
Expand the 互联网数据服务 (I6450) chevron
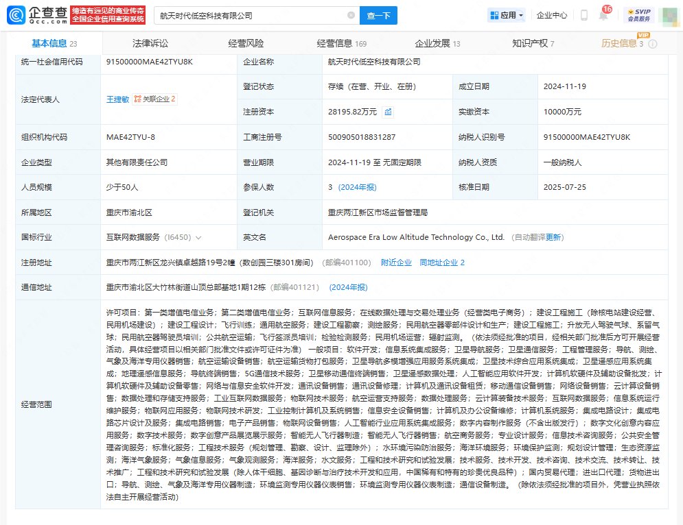(200, 236)
